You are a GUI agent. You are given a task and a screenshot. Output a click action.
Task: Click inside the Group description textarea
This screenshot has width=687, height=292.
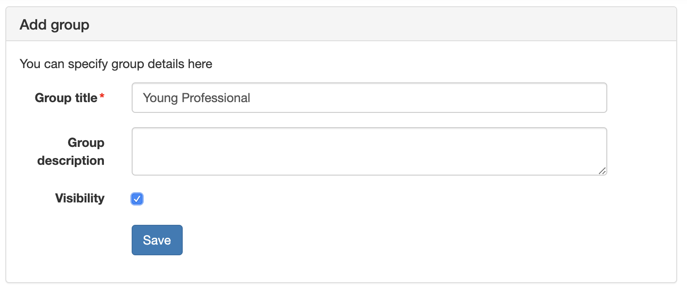point(369,151)
